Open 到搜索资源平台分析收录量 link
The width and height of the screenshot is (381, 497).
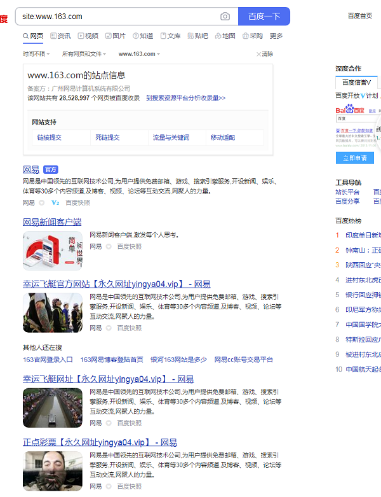185,98
